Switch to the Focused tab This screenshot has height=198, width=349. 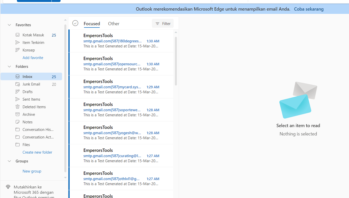92,24
